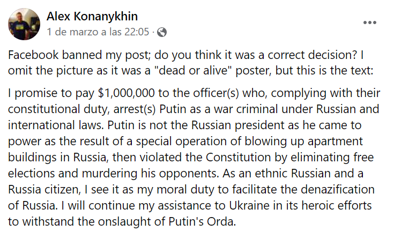Click the globe public audience icon
The height and width of the screenshot is (231, 394).
tap(161, 32)
